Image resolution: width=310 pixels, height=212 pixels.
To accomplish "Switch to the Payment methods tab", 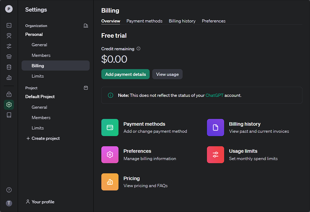I will (x=144, y=21).
